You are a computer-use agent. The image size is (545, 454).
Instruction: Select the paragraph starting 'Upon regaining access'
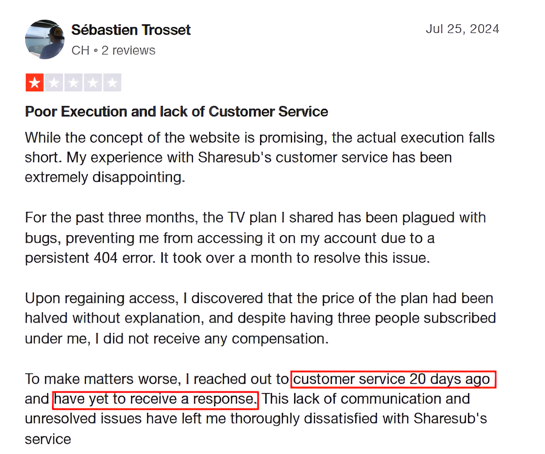(x=260, y=318)
